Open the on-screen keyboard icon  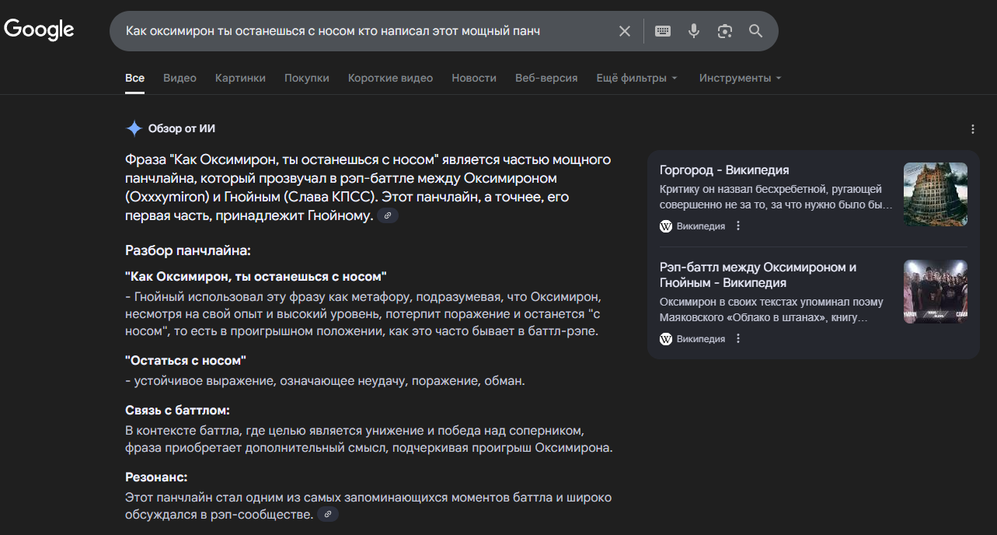[x=663, y=31]
